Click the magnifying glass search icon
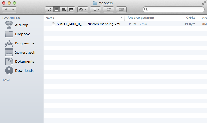207x123 pixels. pos(146,9)
